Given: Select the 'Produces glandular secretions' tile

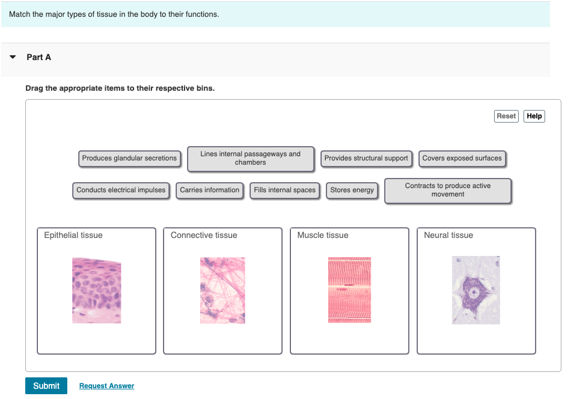Looking at the screenshot, I should 129,159.
